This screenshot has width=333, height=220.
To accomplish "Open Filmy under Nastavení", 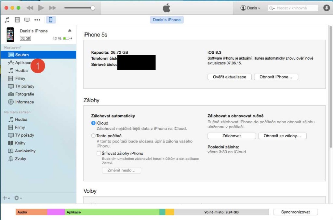I will [38, 78].
